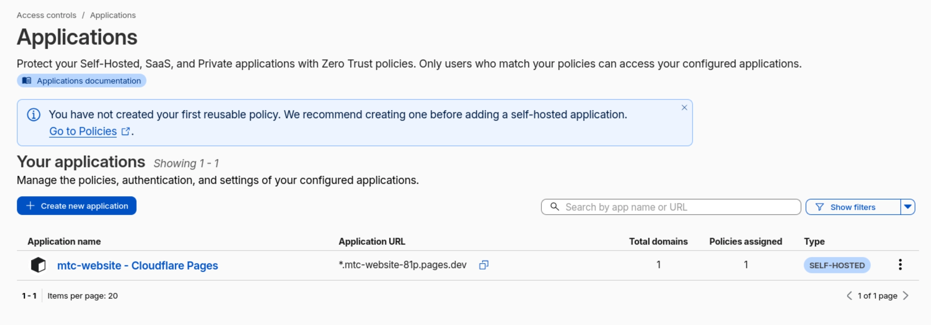931x325 pixels.
Task: Go to the previous page arrow
Action: [x=849, y=296]
